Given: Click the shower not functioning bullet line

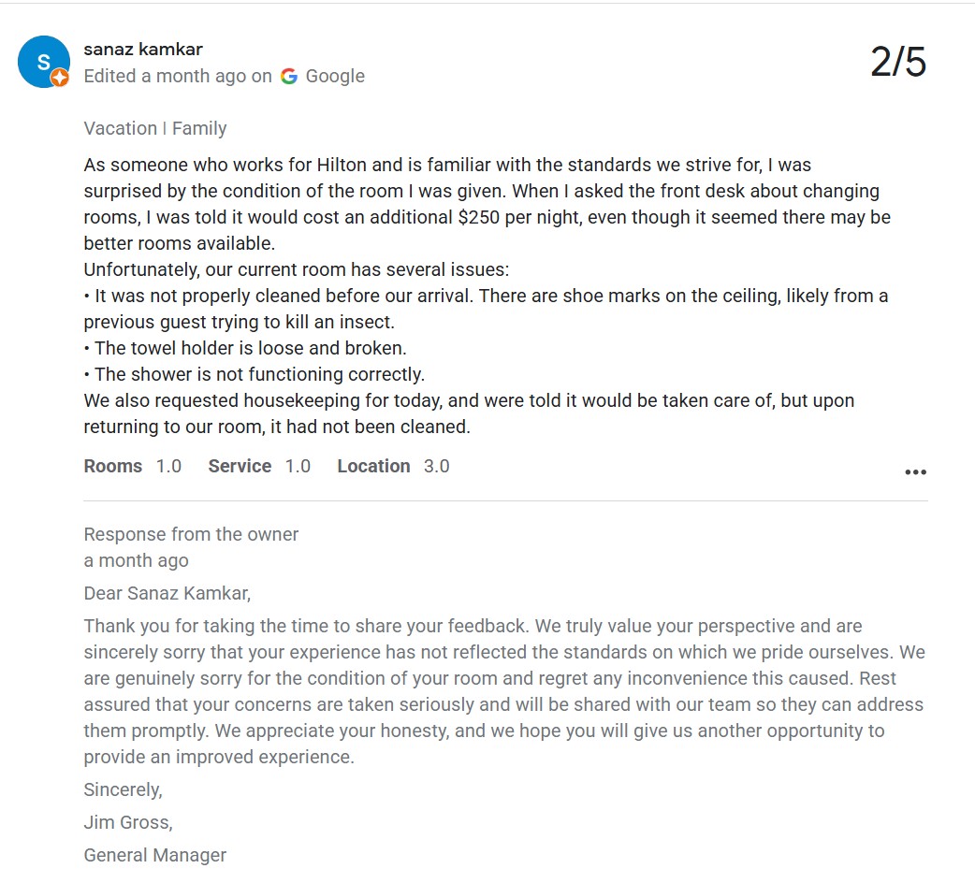Looking at the screenshot, I should pyautogui.click(x=255, y=374).
